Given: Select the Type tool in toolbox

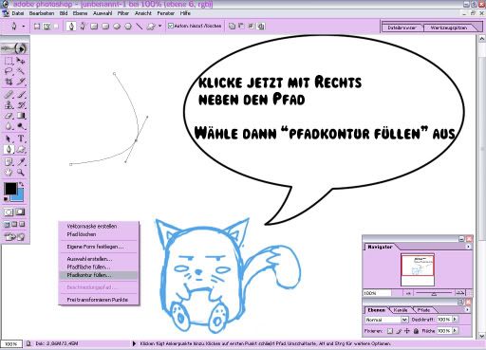Looking at the screenshot, I should 21,138.
